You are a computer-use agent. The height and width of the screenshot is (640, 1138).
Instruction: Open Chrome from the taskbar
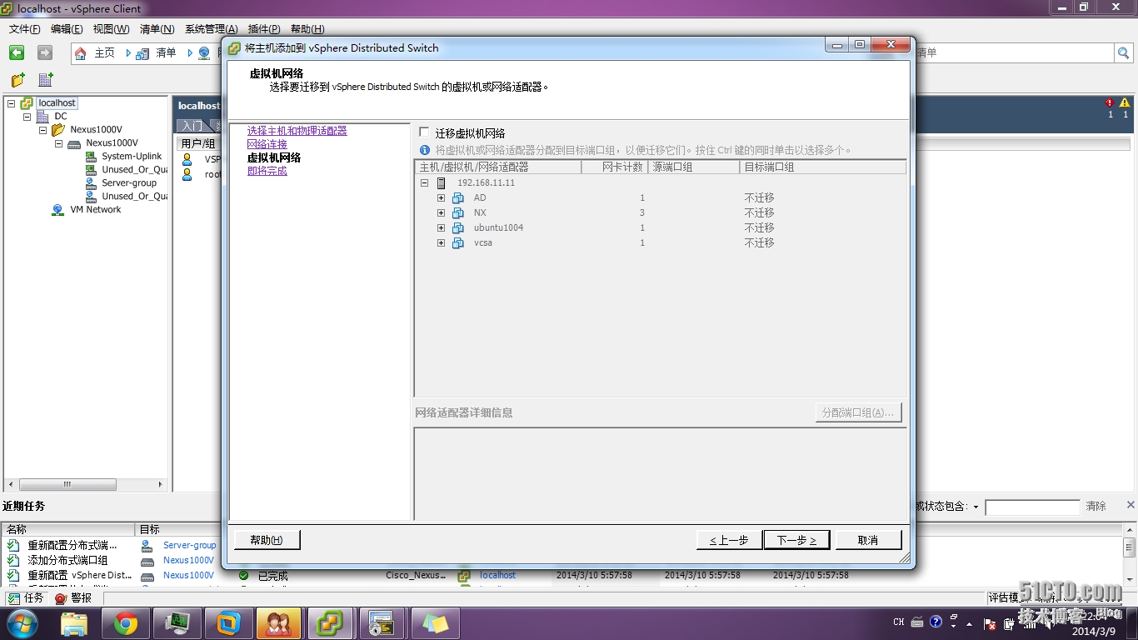(x=126, y=622)
